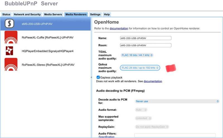
Task: Click the Audio Filters input field
Action: click(x=175, y=135)
